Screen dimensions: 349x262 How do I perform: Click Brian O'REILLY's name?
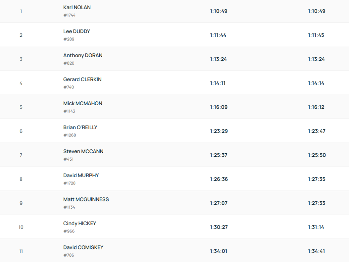point(80,127)
